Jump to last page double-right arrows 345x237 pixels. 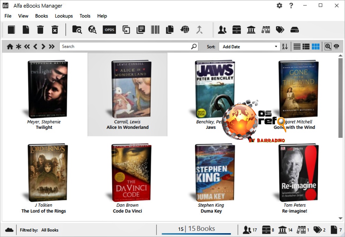(52, 47)
